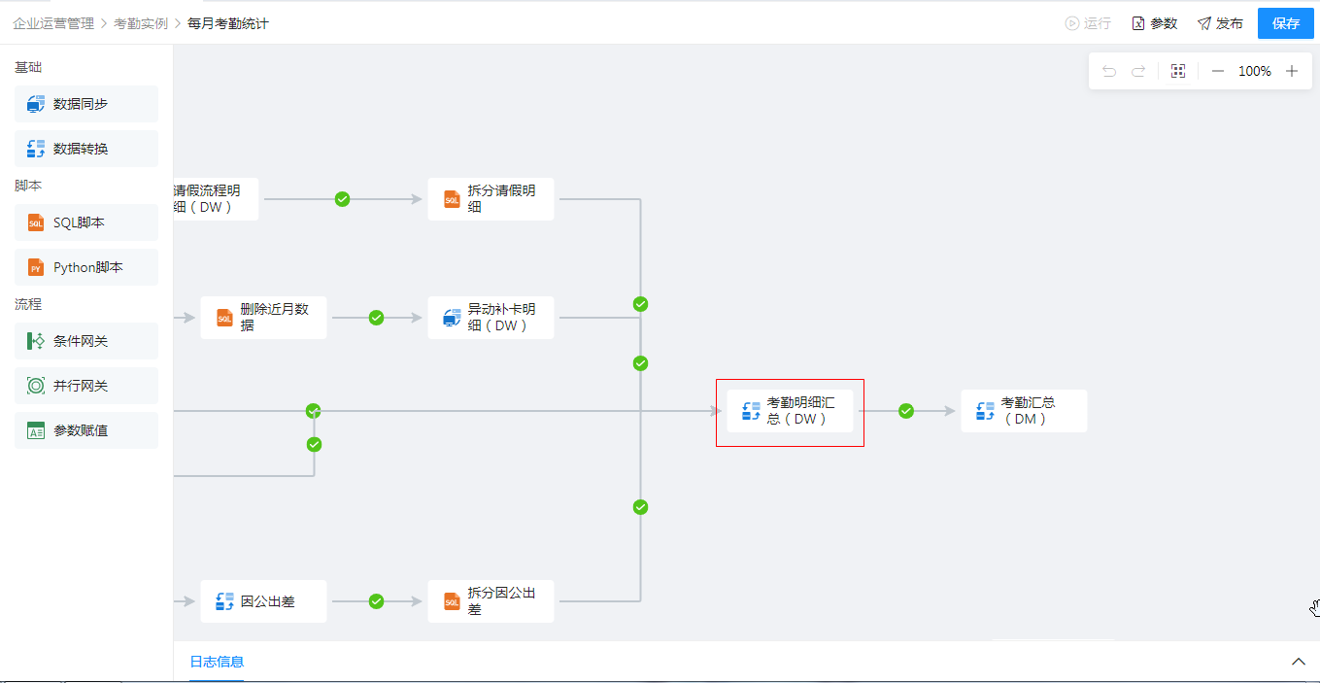Go to 企业运营管理 breadcrumb
This screenshot has height=683, width=1320.
(x=53, y=23)
